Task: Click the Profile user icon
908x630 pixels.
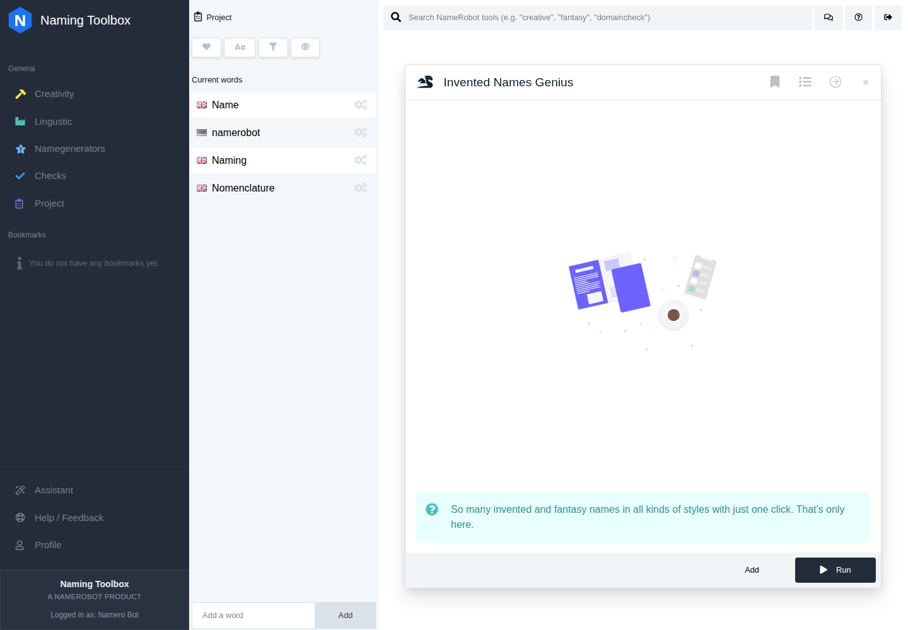Action: pos(20,545)
